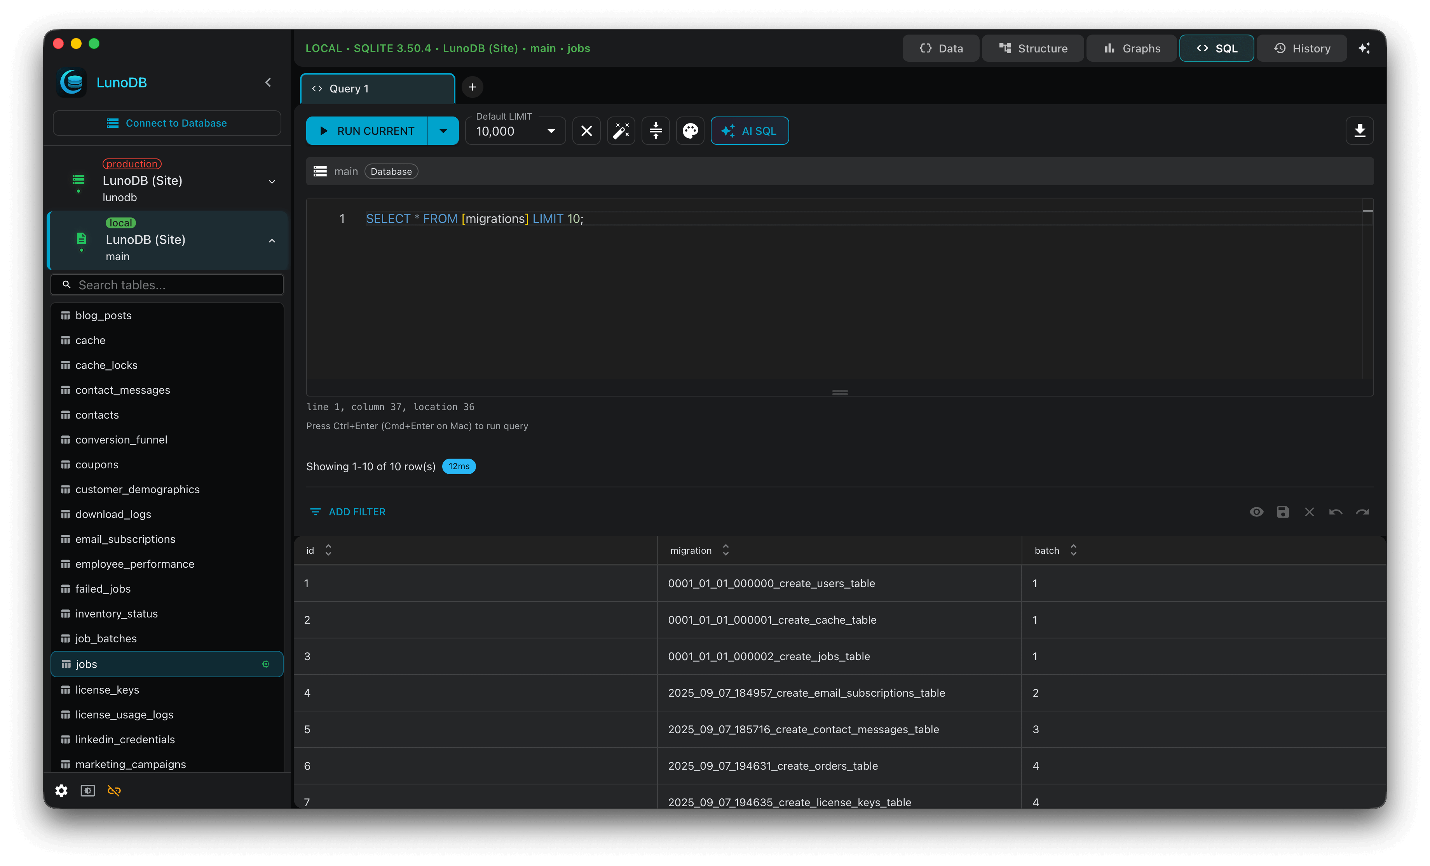Click the LunoDB logo icon
The height and width of the screenshot is (866, 1430).
click(x=72, y=82)
